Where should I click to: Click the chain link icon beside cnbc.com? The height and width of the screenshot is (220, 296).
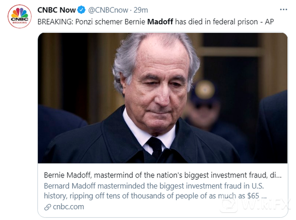47,206
